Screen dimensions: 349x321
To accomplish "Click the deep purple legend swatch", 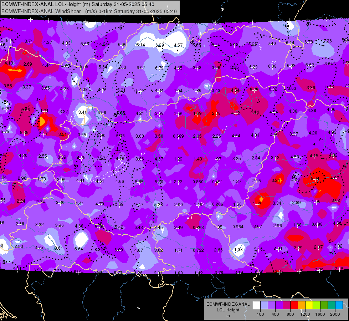I will (x=279, y=305).
